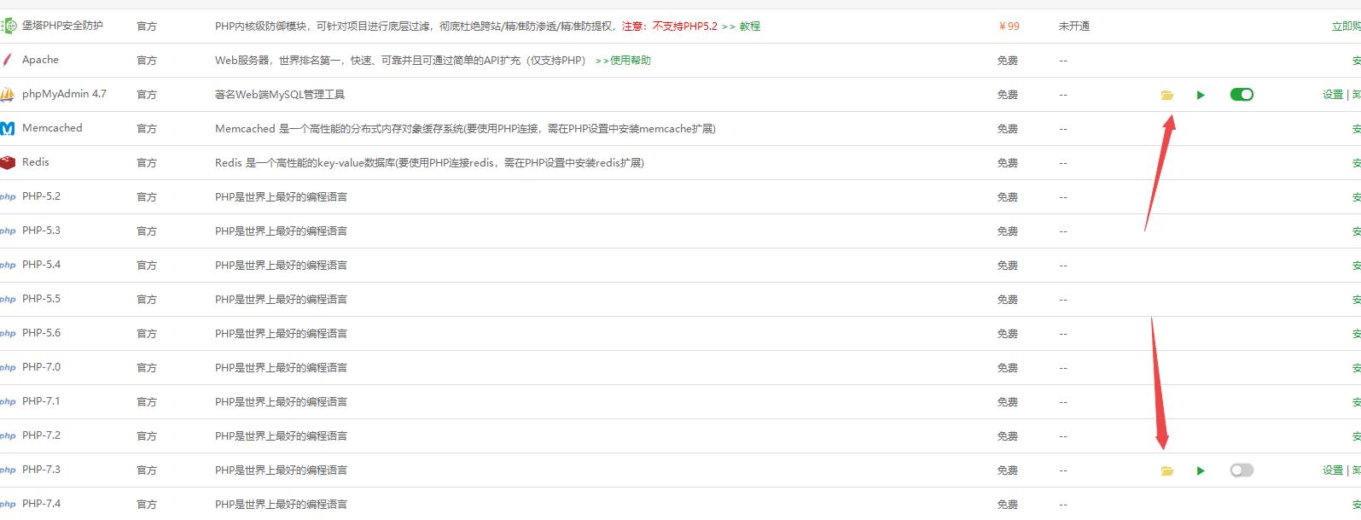Click the Memcached blue M logo icon

(x=8, y=129)
